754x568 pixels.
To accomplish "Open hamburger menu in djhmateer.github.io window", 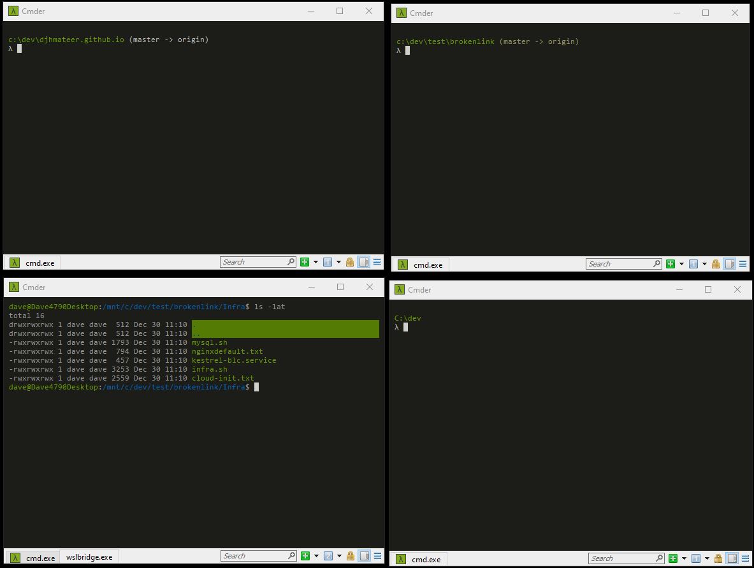I will [377, 262].
